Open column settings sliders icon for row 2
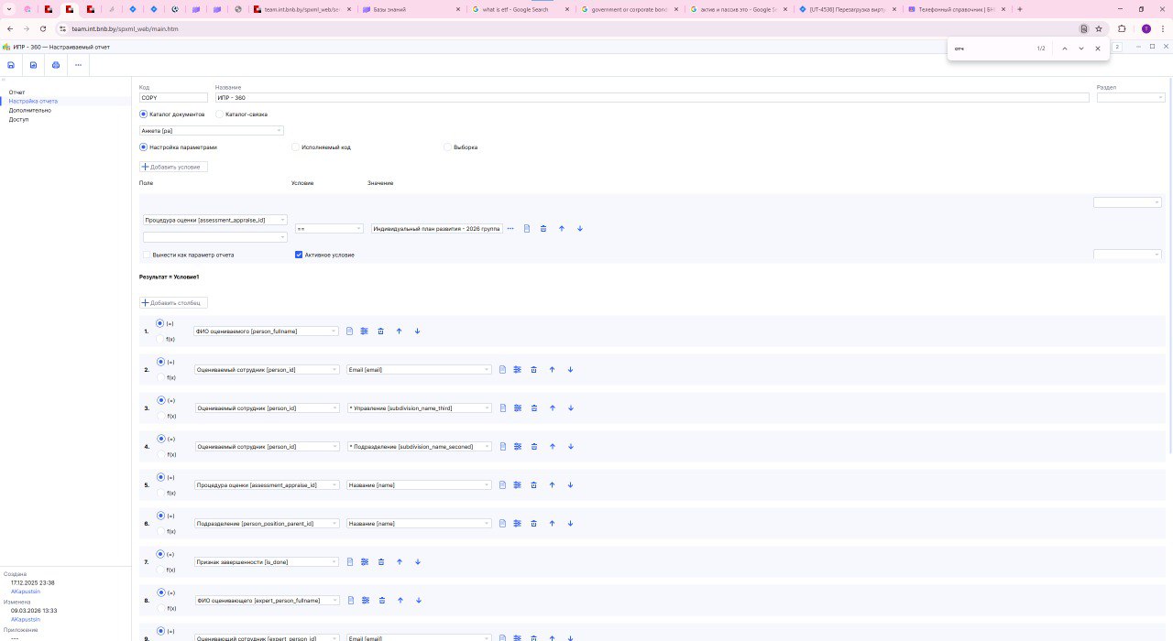 (518, 370)
